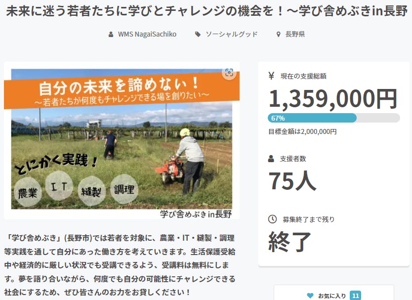Open the 長野県 region link
412x300 pixels.
click(295, 34)
